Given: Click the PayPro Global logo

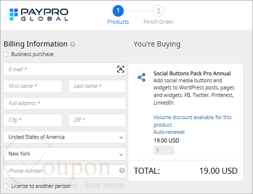Looking at the screenshot, I should [x=39, y=15].
